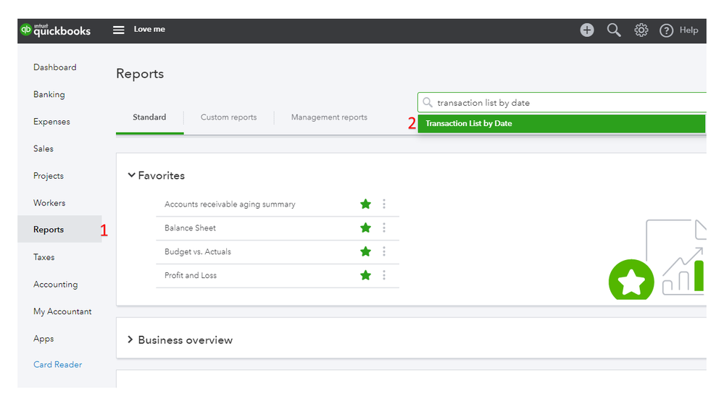This screenshot has width=724, height=407.
Task: Expand the Business overview section
Action: 131,340
